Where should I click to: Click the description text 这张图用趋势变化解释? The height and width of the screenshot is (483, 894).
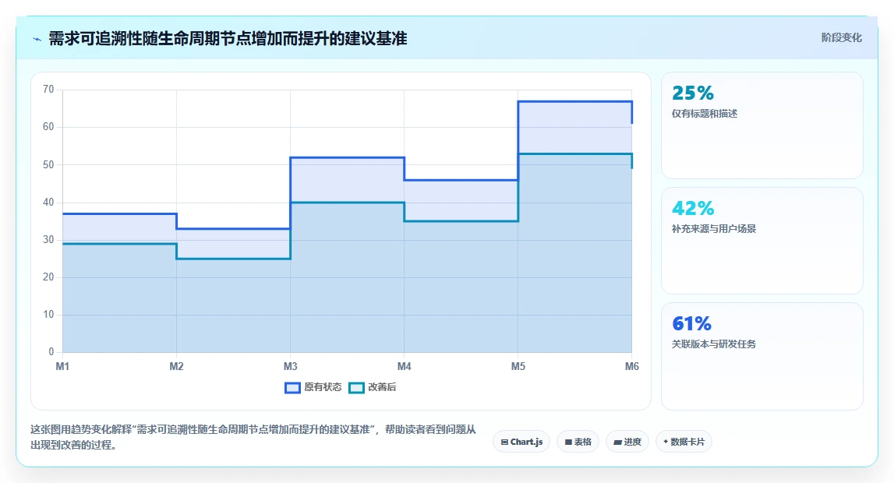[255, 437]
